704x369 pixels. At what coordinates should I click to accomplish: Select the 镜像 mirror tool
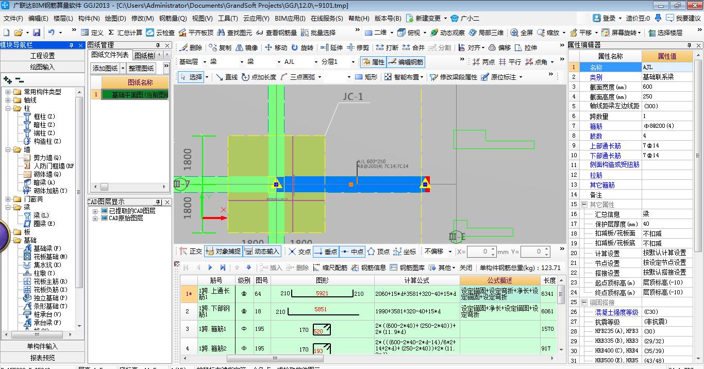(x=246, y=47)
